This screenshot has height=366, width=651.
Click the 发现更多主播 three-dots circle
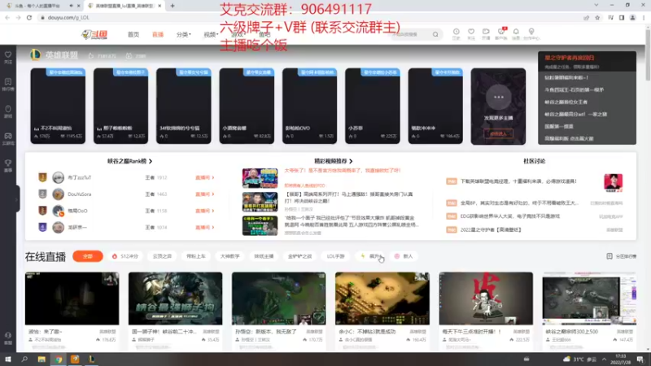tap(498, 97)
